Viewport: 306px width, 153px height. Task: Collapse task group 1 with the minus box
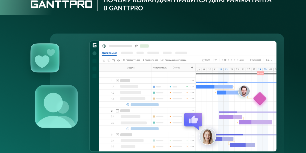coord(117,80)
